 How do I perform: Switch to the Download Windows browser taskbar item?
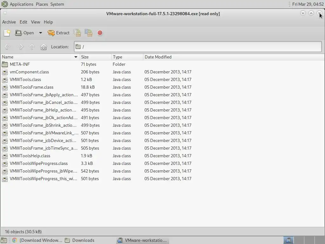(37, 240)
